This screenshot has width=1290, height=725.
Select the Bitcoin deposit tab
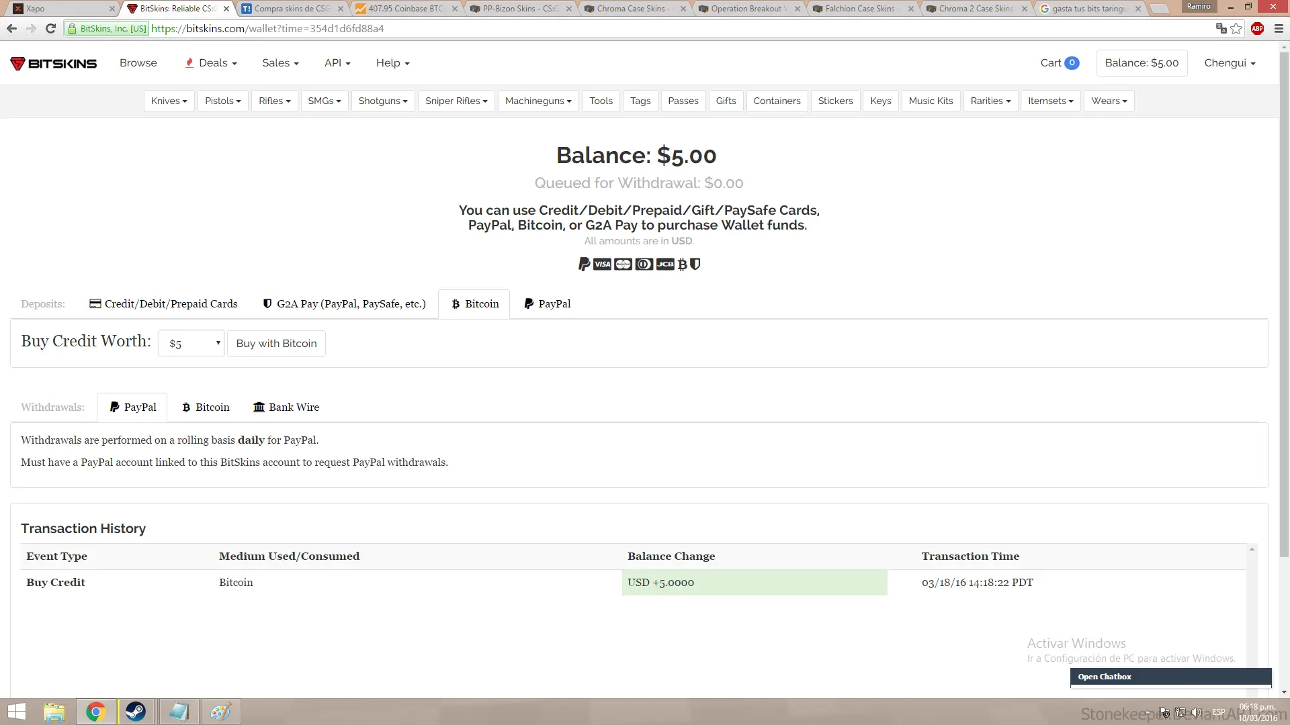pyautogui.click(x=474, y=304)
